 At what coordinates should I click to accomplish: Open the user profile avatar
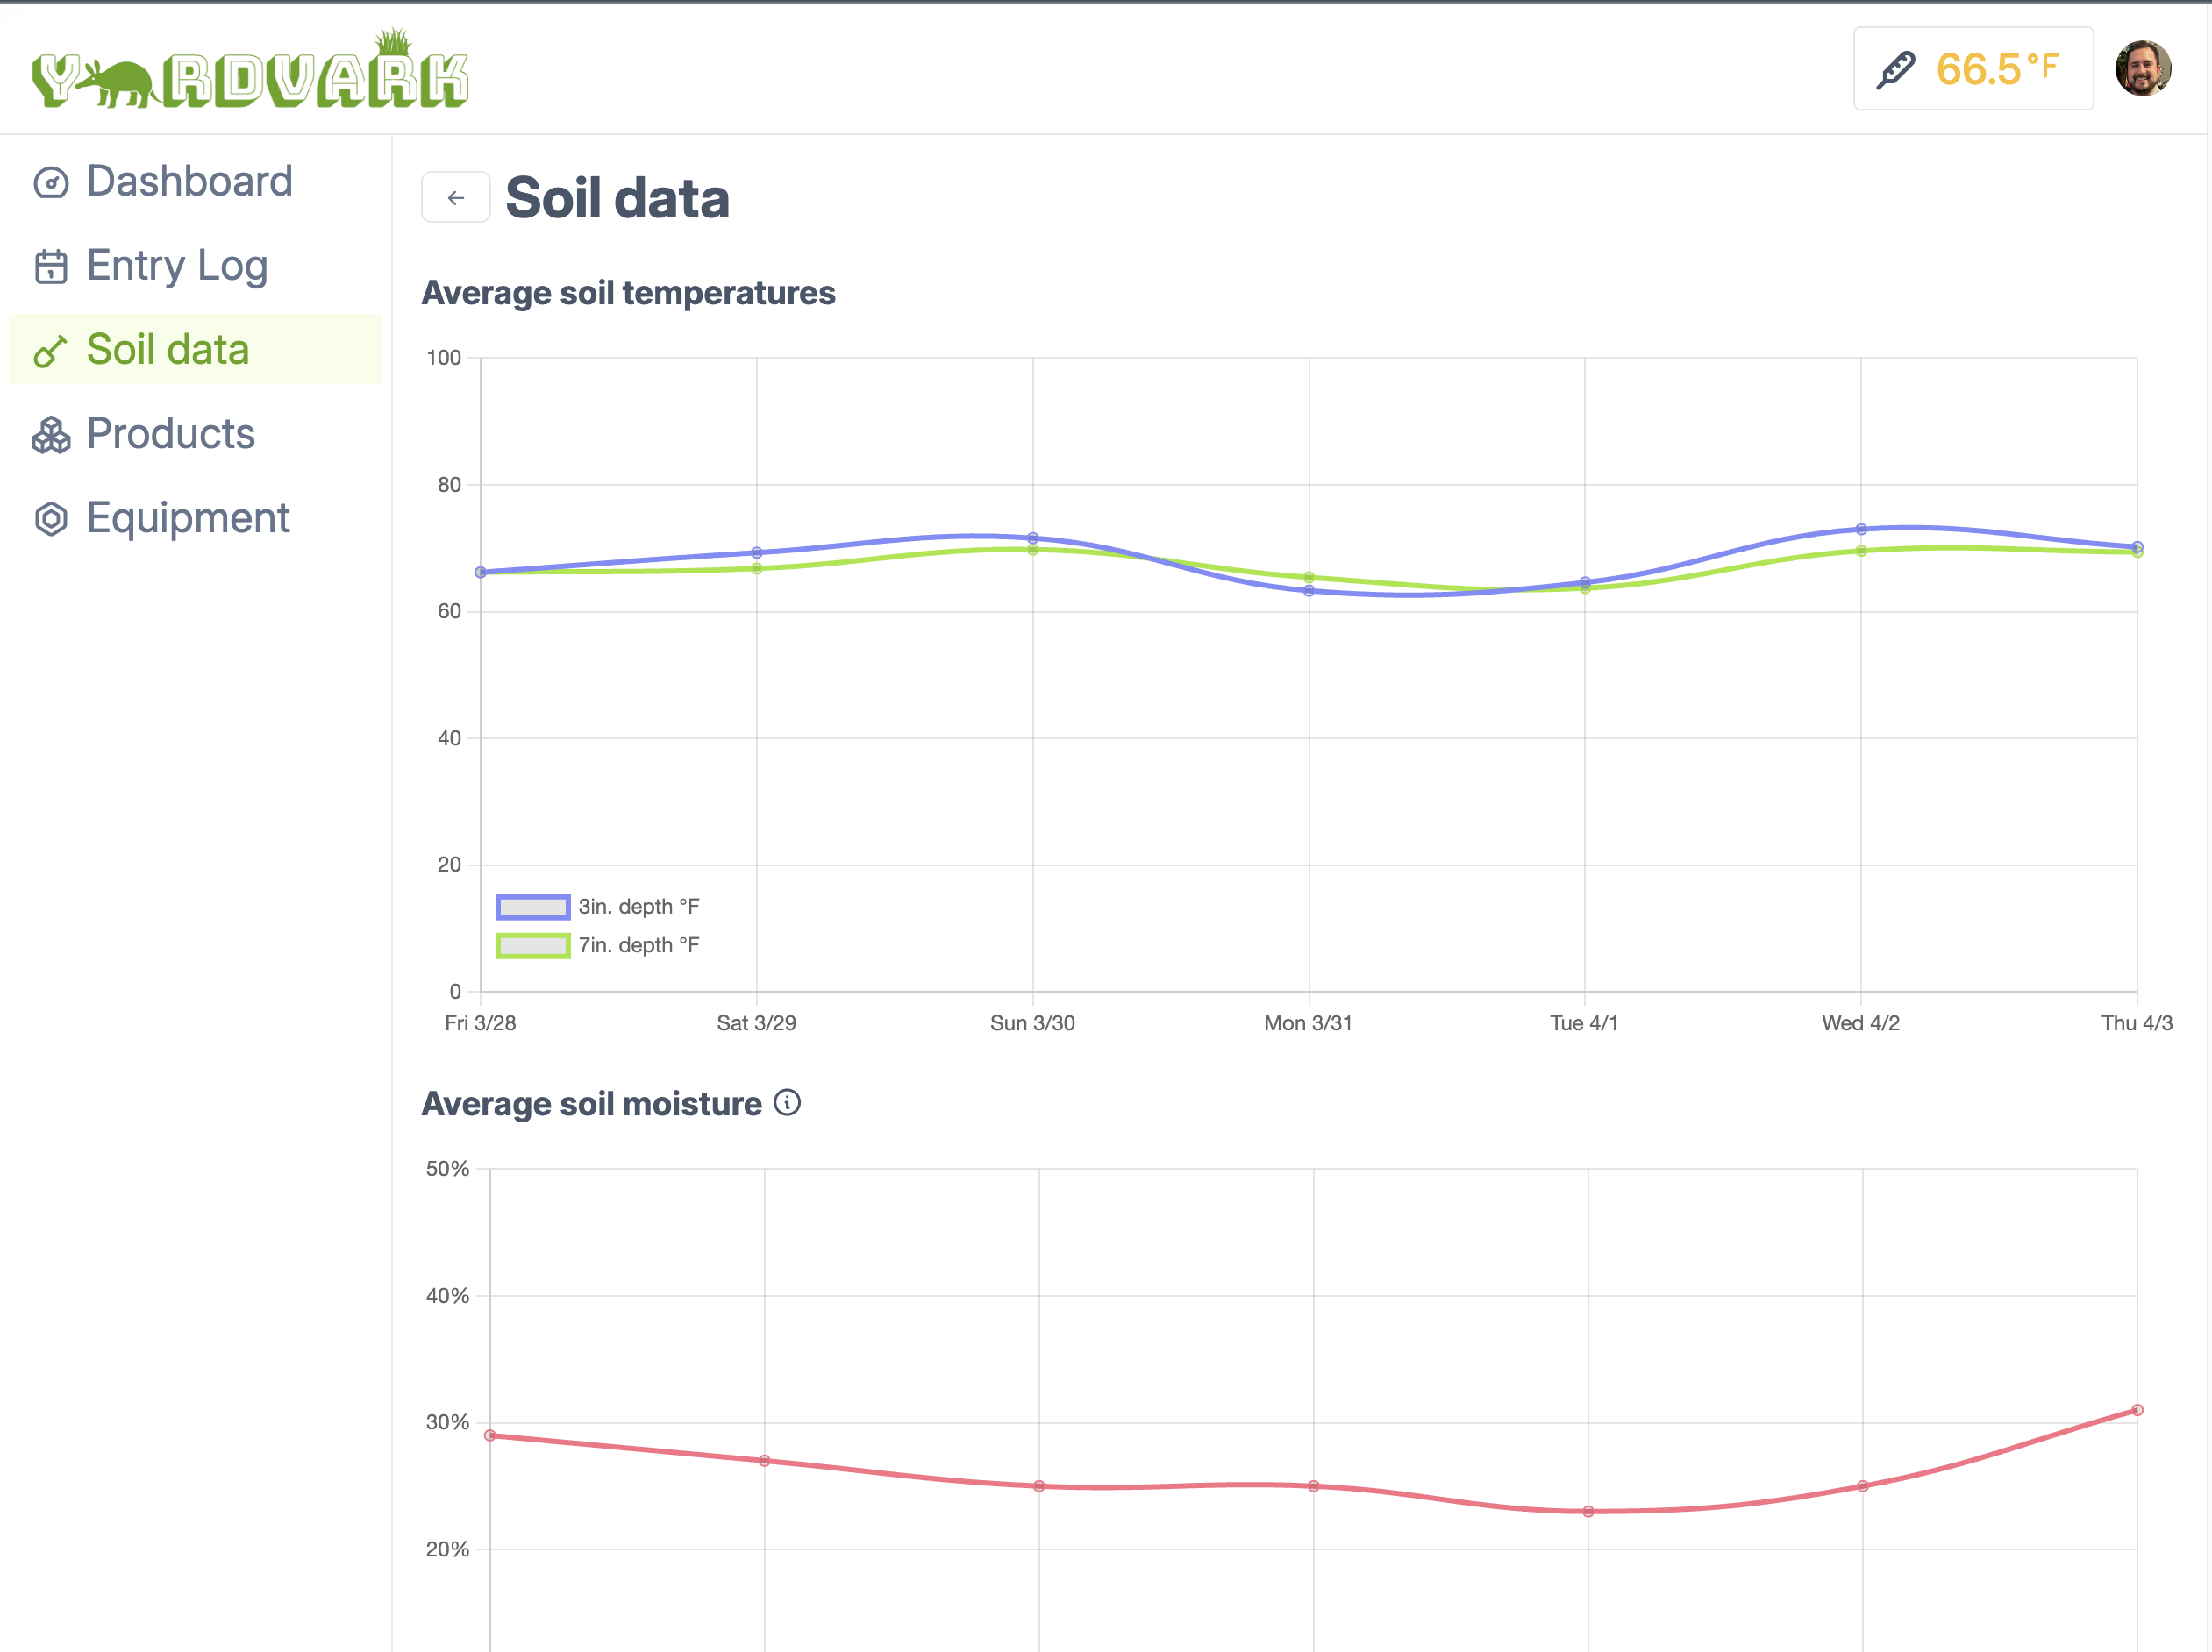coord(2142,69)
